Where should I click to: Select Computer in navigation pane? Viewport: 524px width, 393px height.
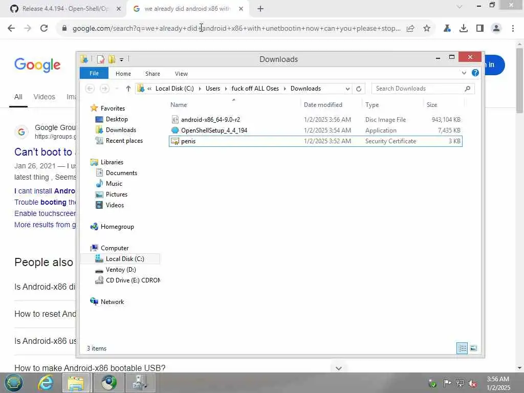114,248
